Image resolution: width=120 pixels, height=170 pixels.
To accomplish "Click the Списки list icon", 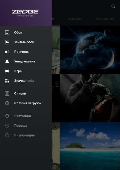I will click(7, 93).
